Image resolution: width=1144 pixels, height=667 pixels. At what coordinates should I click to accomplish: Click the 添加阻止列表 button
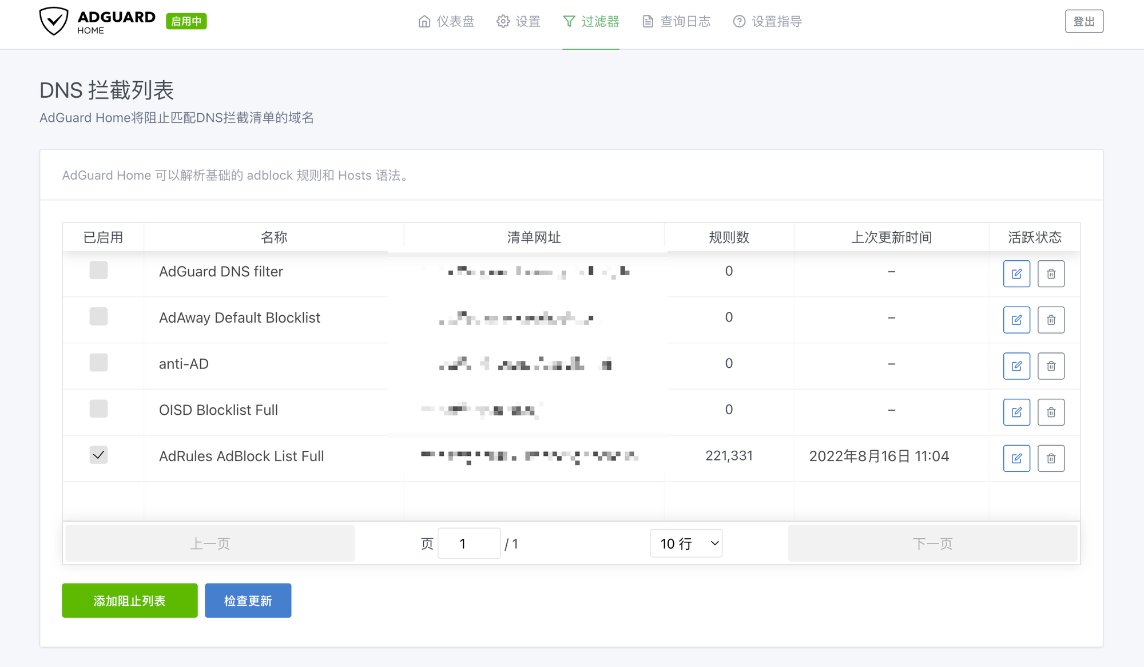point(130,601)
